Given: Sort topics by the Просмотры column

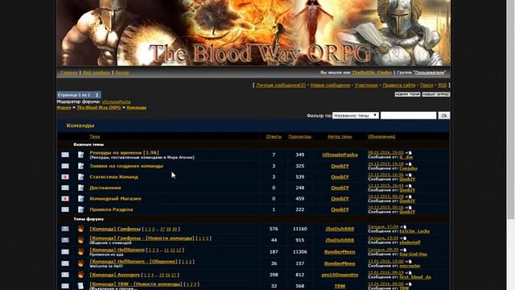Looking at the screenshot, I should 300,136.
